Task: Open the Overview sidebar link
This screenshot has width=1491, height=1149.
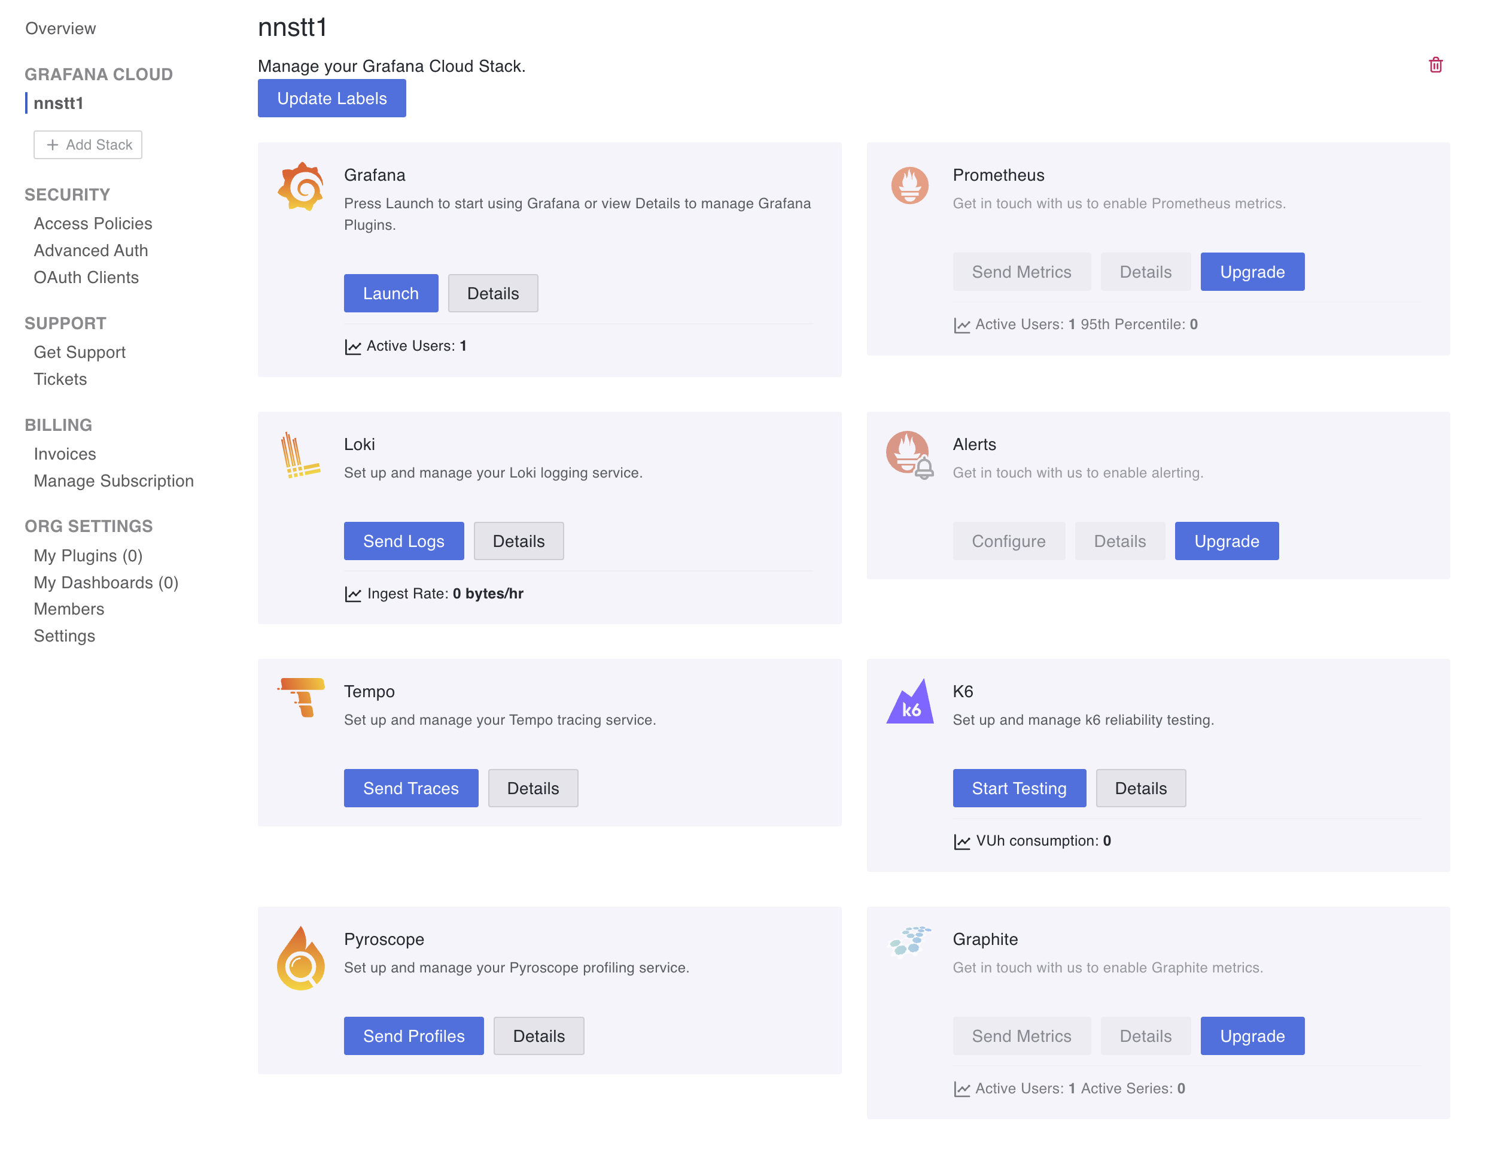Action: 60,28
